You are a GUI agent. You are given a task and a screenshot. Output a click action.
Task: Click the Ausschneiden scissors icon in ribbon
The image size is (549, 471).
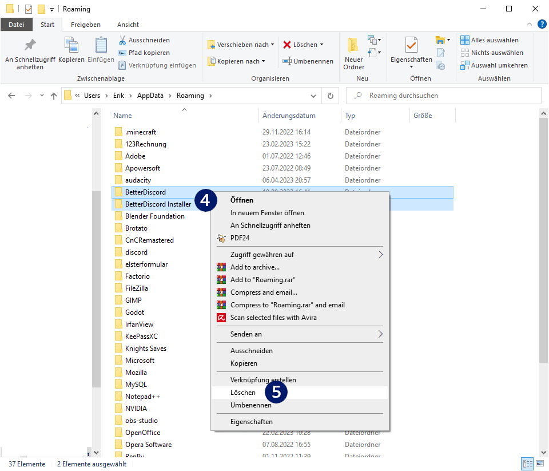(x=122, y=40)
